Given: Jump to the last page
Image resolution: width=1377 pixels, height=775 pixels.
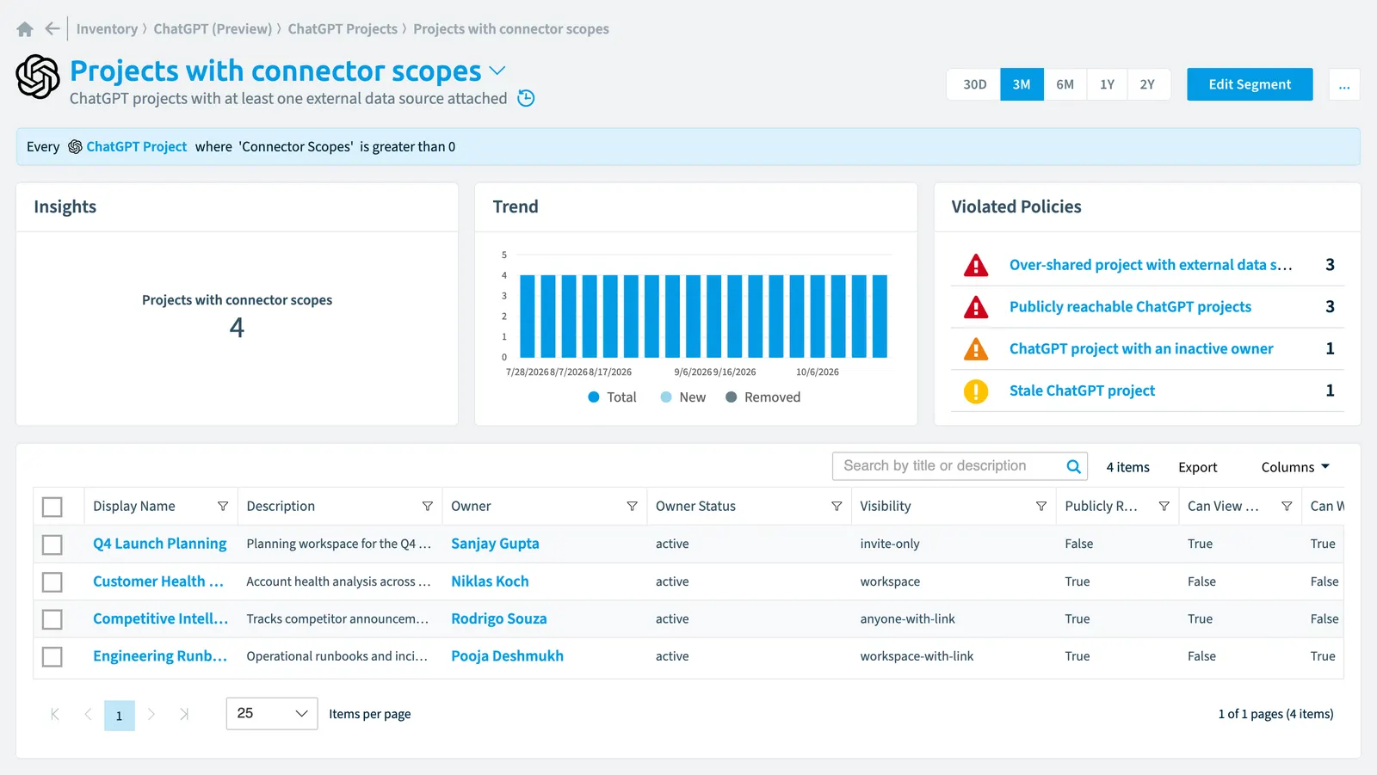Looking at the screenshot, I should click(x=183, y=714).
